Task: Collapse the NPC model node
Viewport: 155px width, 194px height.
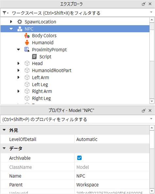Action: pyautogui.click(x=11, y=29)
